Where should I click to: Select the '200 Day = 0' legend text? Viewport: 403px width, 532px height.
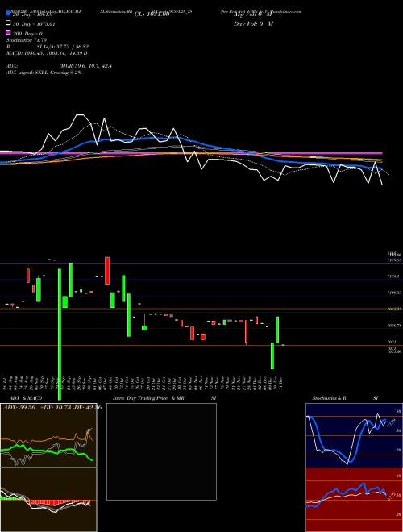(28, 34)
